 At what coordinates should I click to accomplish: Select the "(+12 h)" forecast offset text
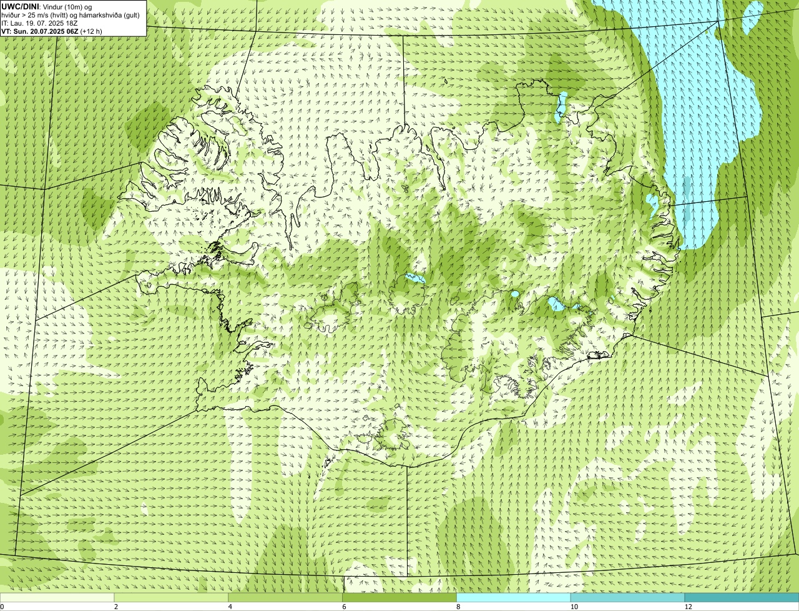[91, 31]
